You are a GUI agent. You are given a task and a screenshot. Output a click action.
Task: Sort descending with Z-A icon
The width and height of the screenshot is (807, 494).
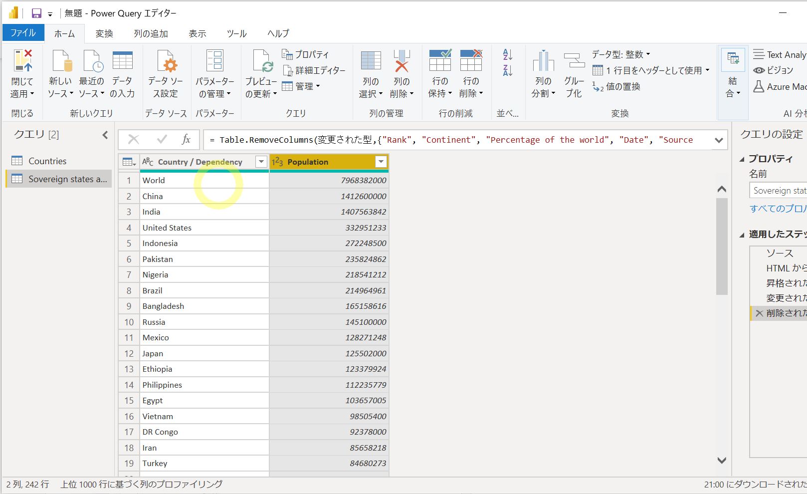[x=508, y=70]
